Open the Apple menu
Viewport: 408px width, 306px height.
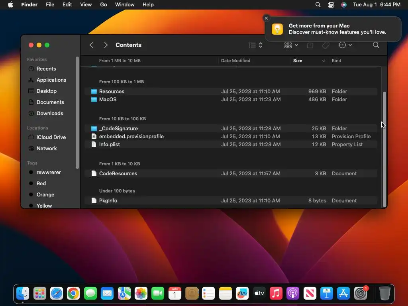tap(10, 5)
